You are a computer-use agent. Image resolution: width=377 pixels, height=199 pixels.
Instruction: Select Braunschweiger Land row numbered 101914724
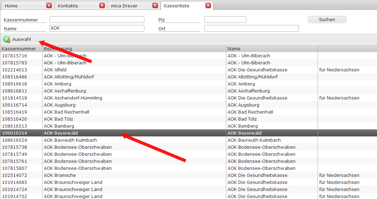click(x=188, y=190)
